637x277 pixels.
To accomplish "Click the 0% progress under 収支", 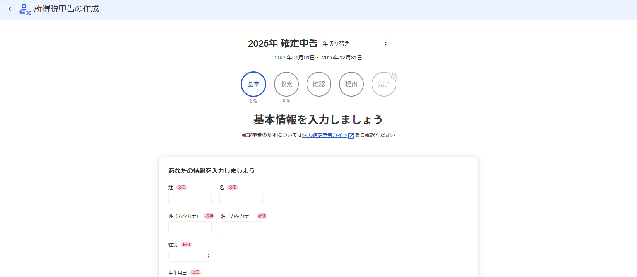I will pos(286,101).
